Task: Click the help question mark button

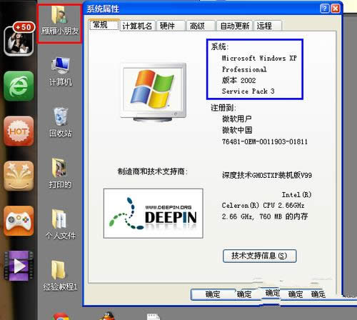Action: (325, 9)
